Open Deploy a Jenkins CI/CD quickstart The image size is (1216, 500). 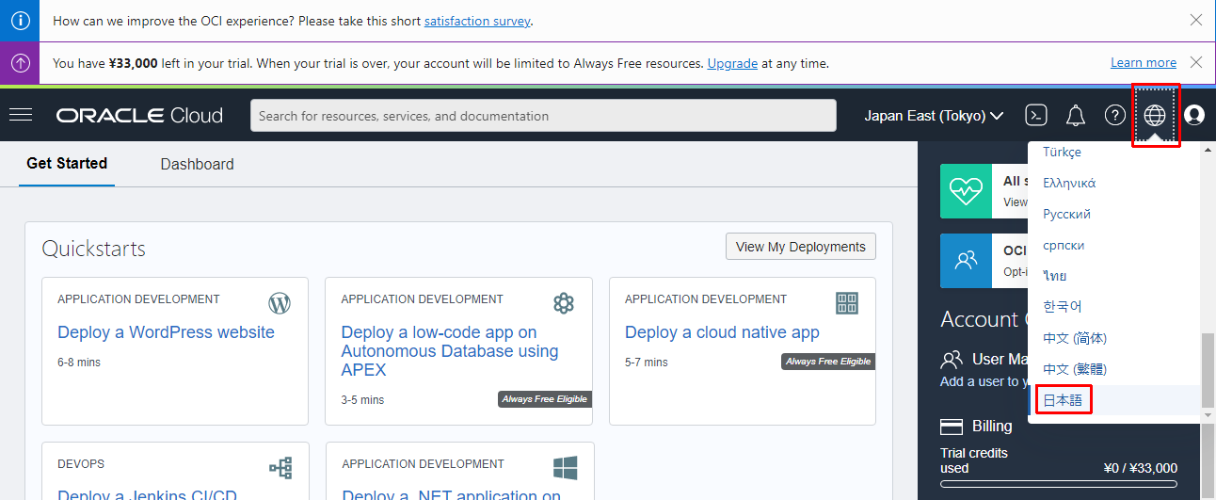pos(148,492)
